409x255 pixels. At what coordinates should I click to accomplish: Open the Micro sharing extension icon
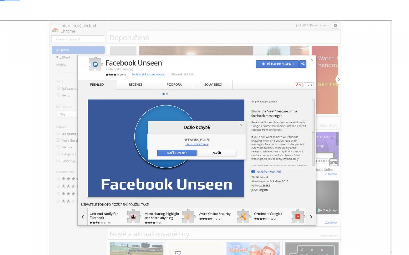pos(188,216)
